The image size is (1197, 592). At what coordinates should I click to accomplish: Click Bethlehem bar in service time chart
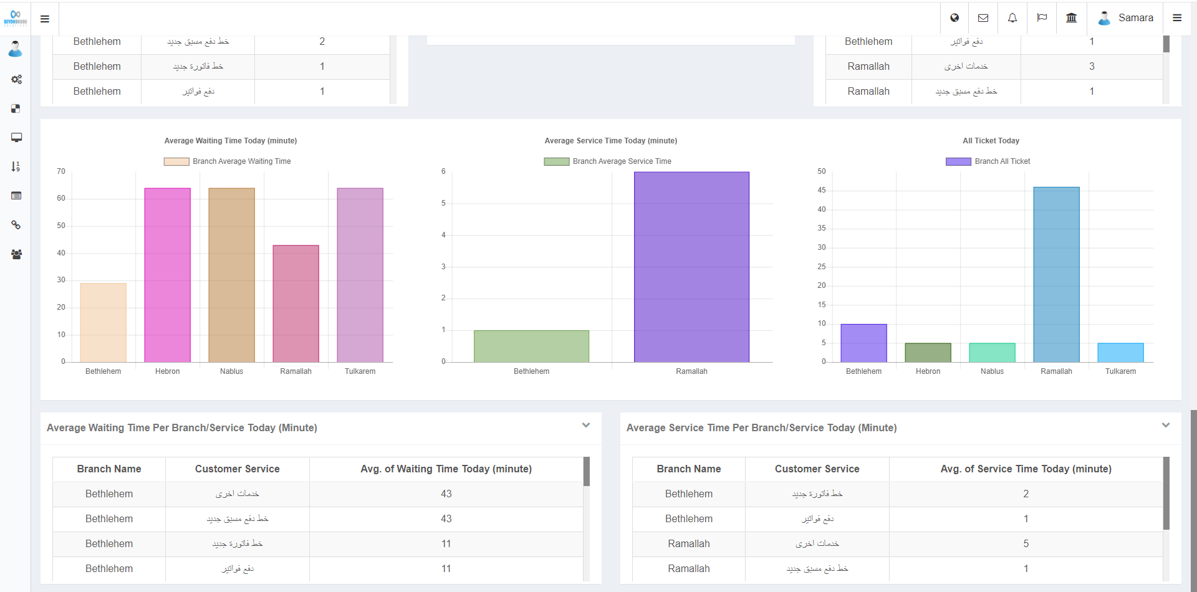click(532, 346)
